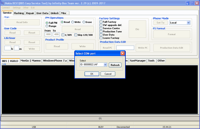Screen dimensions: 200x129
Task: Click the progress bar showing 0%
Action: pos(100,118)
